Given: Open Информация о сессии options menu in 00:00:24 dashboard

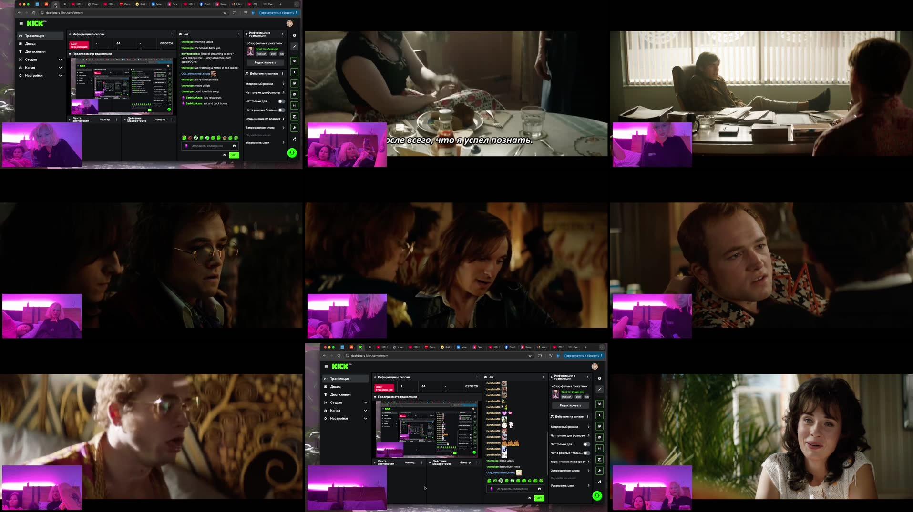Looking at the screenshot, I should point(172,34).
